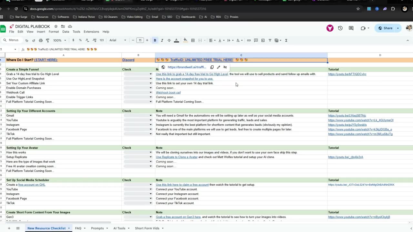Click the font size field
Image resolution: width=413 pixels, height=232 pixels.
(140, 40)
